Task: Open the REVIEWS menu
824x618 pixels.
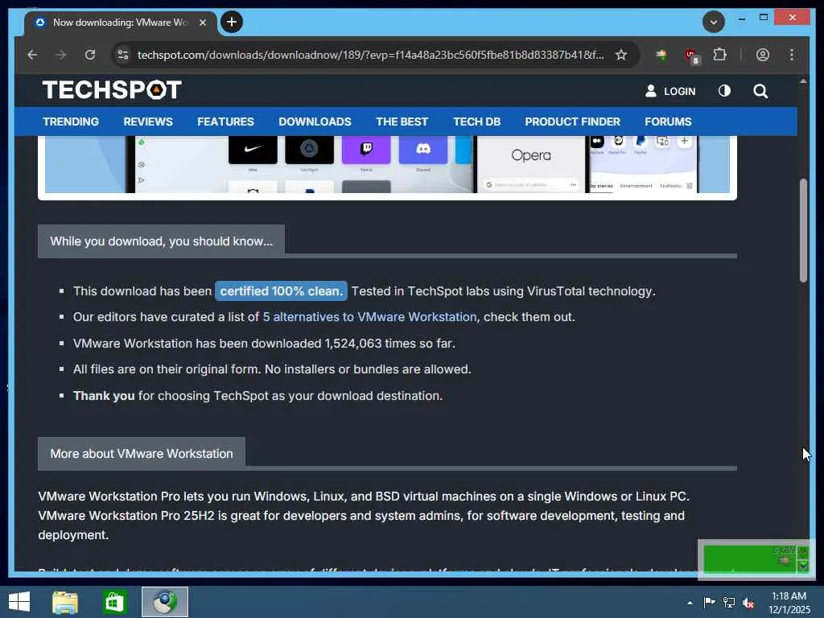Action: [x=148, y=122]
